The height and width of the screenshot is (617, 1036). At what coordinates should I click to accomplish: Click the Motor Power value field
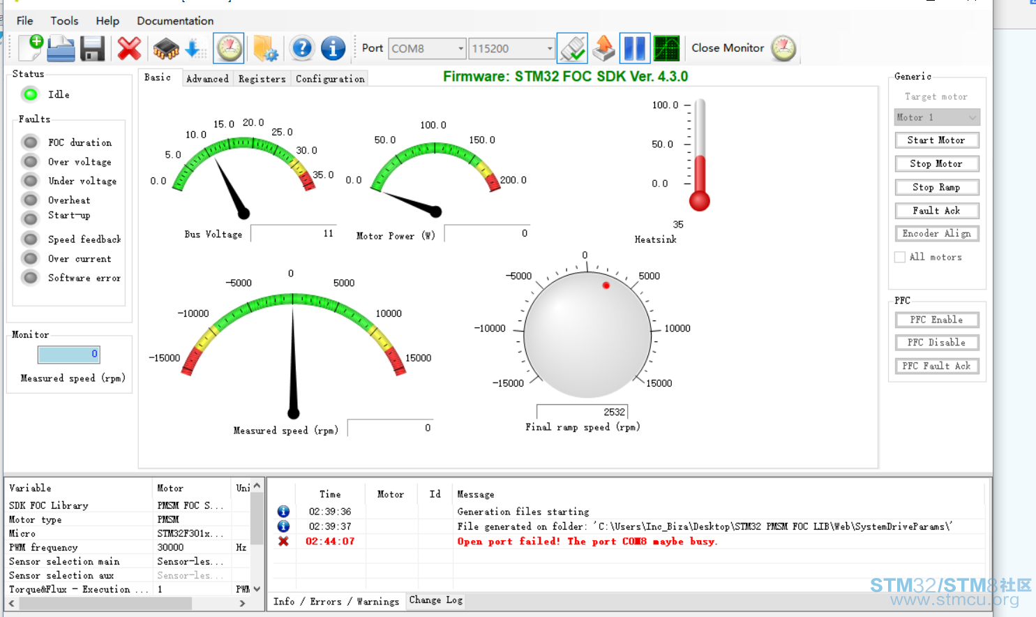[488, 234]
